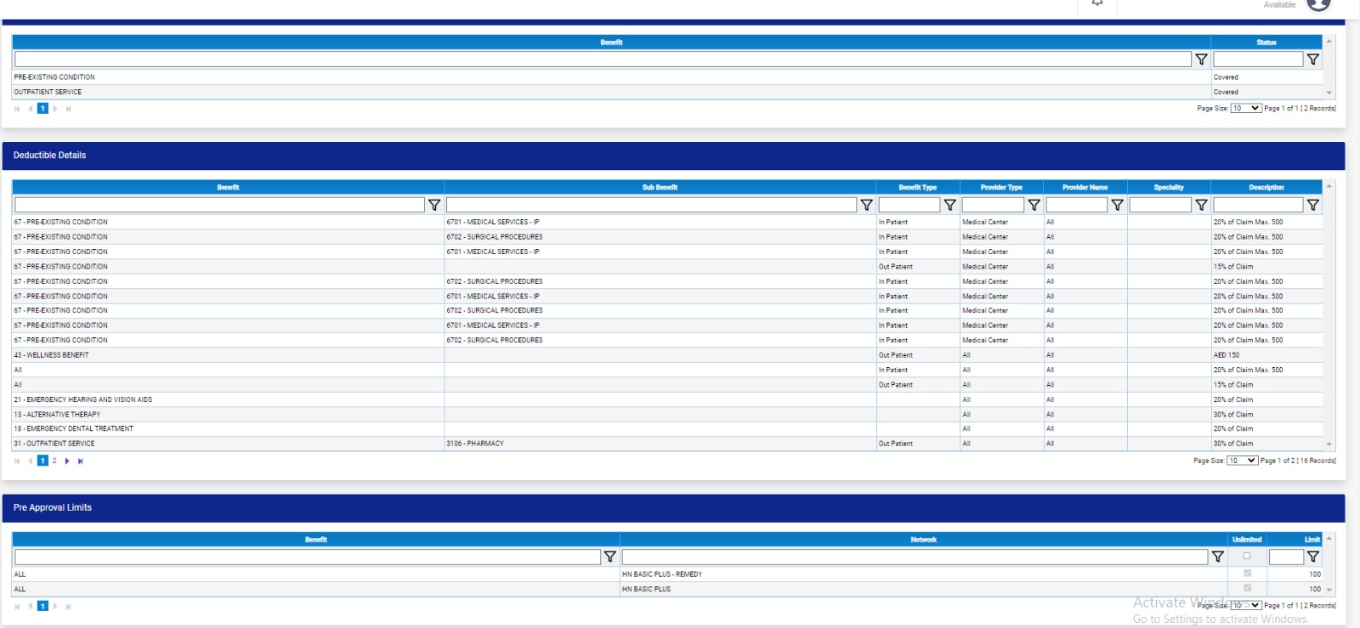This screenshot has width=1360, height=628.
Task: Toggle the Unlimited filter checkbox
Action: click(x=1247, y=556)
